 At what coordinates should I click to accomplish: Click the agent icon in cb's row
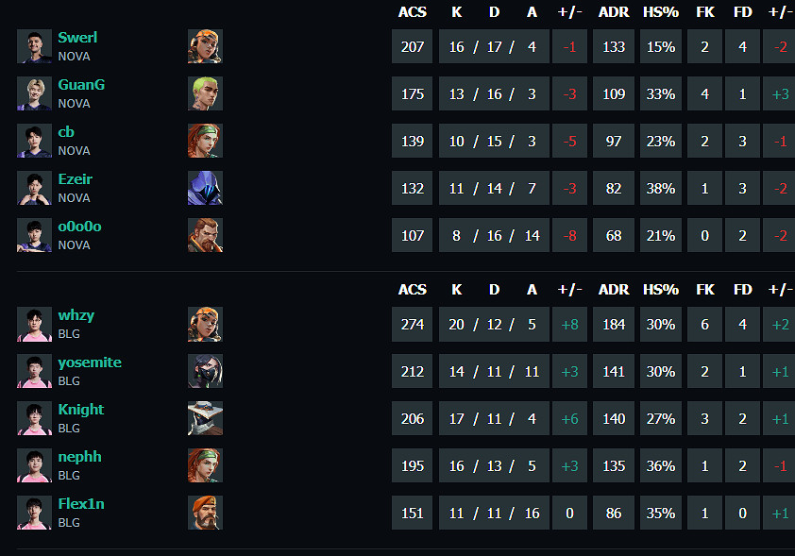[x=205, y=141]
